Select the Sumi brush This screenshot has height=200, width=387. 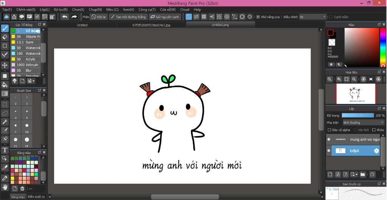[x=25, y=42]
